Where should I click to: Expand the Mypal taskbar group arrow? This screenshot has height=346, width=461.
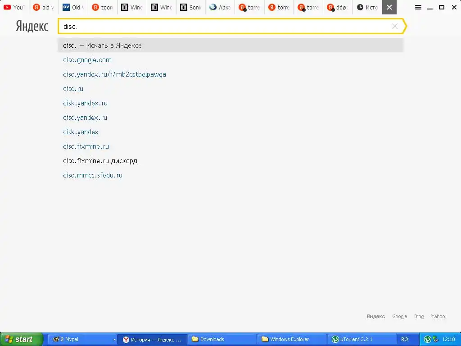(x=114, y=340)
